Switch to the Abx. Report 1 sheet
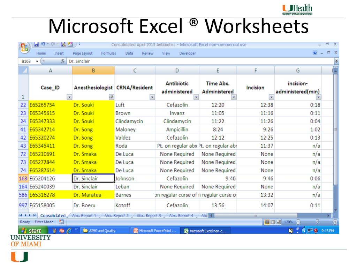Viewport: 357px width, 268px height. (x=84, y=215)
